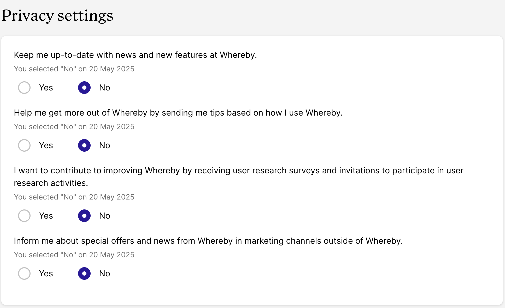Select No radio for news and new features
Image resolution: width=505 pixels, height=308 pixels.
[84, 88]
